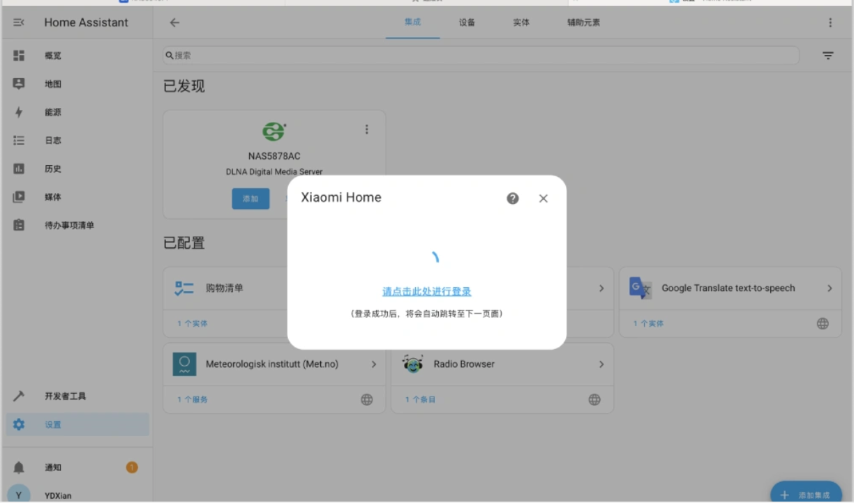854x503 pixels.
Task: Switch to the 实体 entities tab
Action: [x=521, y=22]
